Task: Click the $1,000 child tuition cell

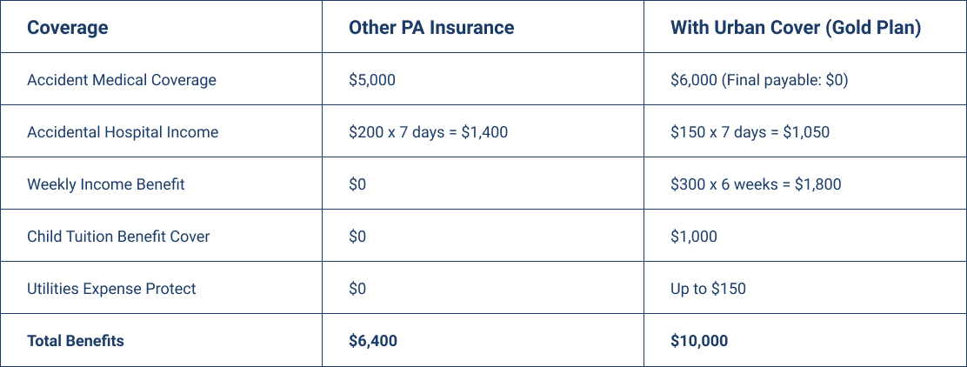Action: pos(694,237)
